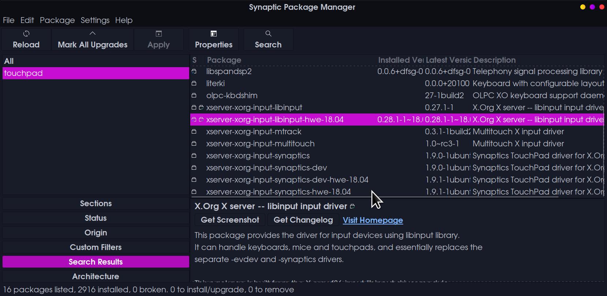Select the xserver-xorg-input-synaptics package name
This screenshot has height=296, width=607.
258,155
